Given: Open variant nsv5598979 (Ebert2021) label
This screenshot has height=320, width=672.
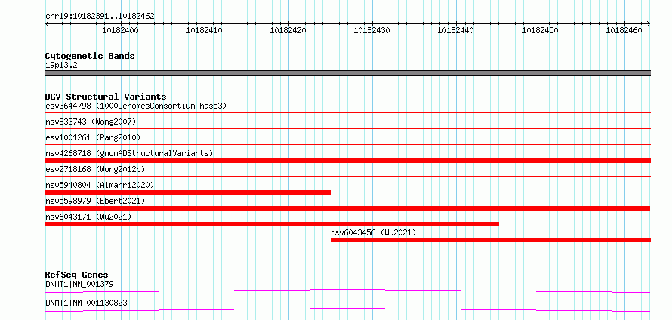Looking at the screenshot, I should tap(95, 201).
